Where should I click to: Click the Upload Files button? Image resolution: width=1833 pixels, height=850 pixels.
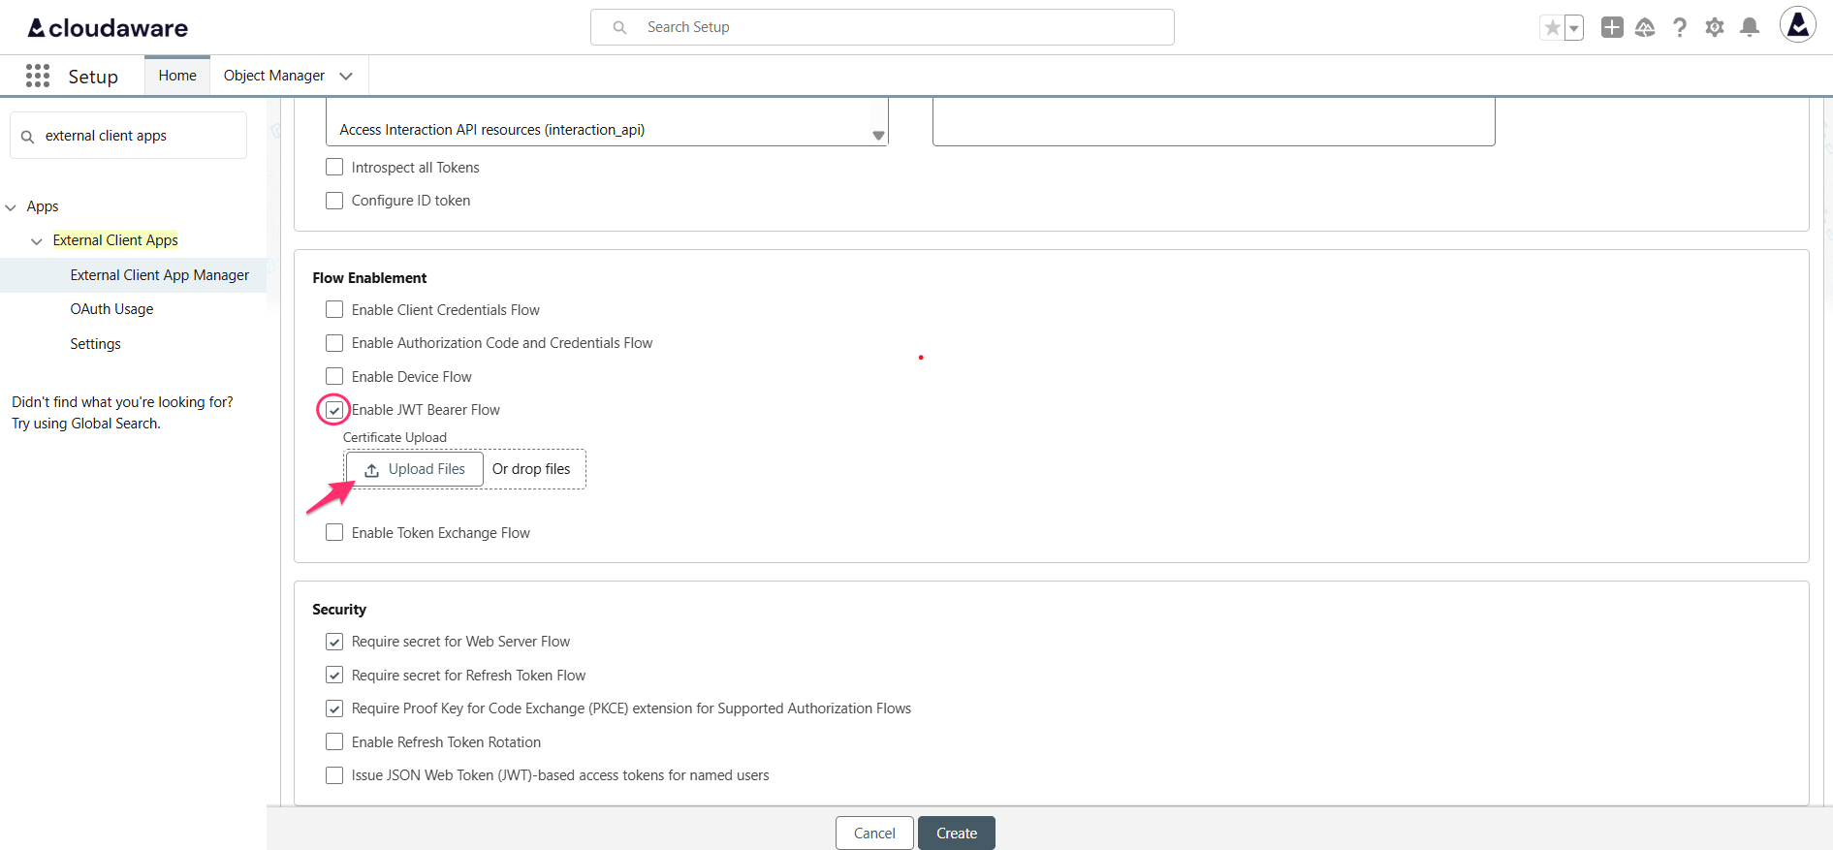tap(415, 469)
